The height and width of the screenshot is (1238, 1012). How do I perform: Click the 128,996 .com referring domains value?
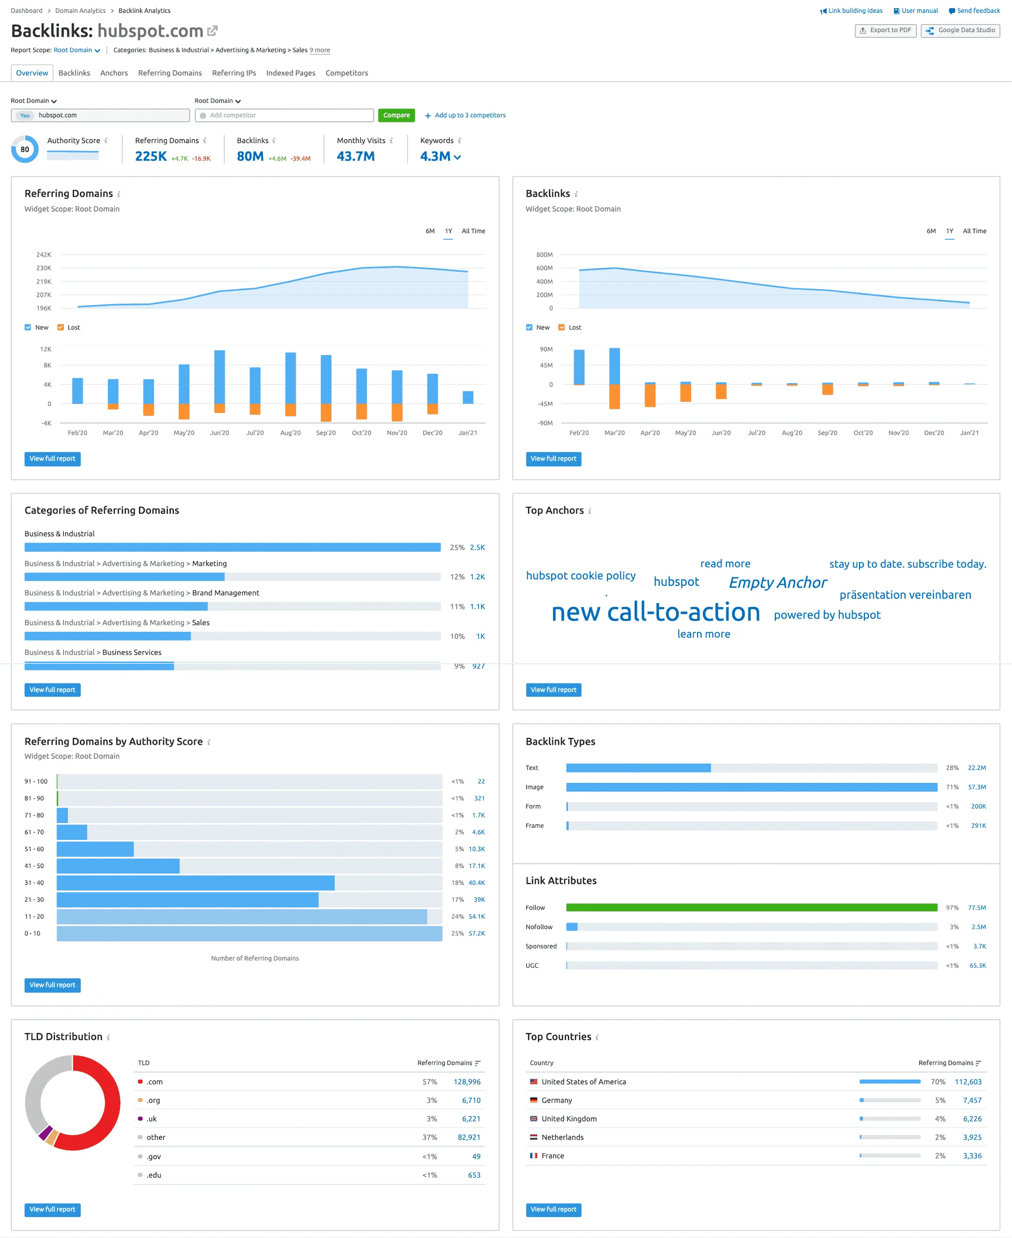(x=467, y=1082)
